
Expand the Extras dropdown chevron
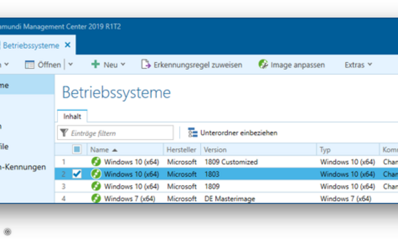click(x=370, y=65)
